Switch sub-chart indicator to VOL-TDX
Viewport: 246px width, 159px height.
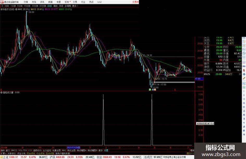[23, 150]
